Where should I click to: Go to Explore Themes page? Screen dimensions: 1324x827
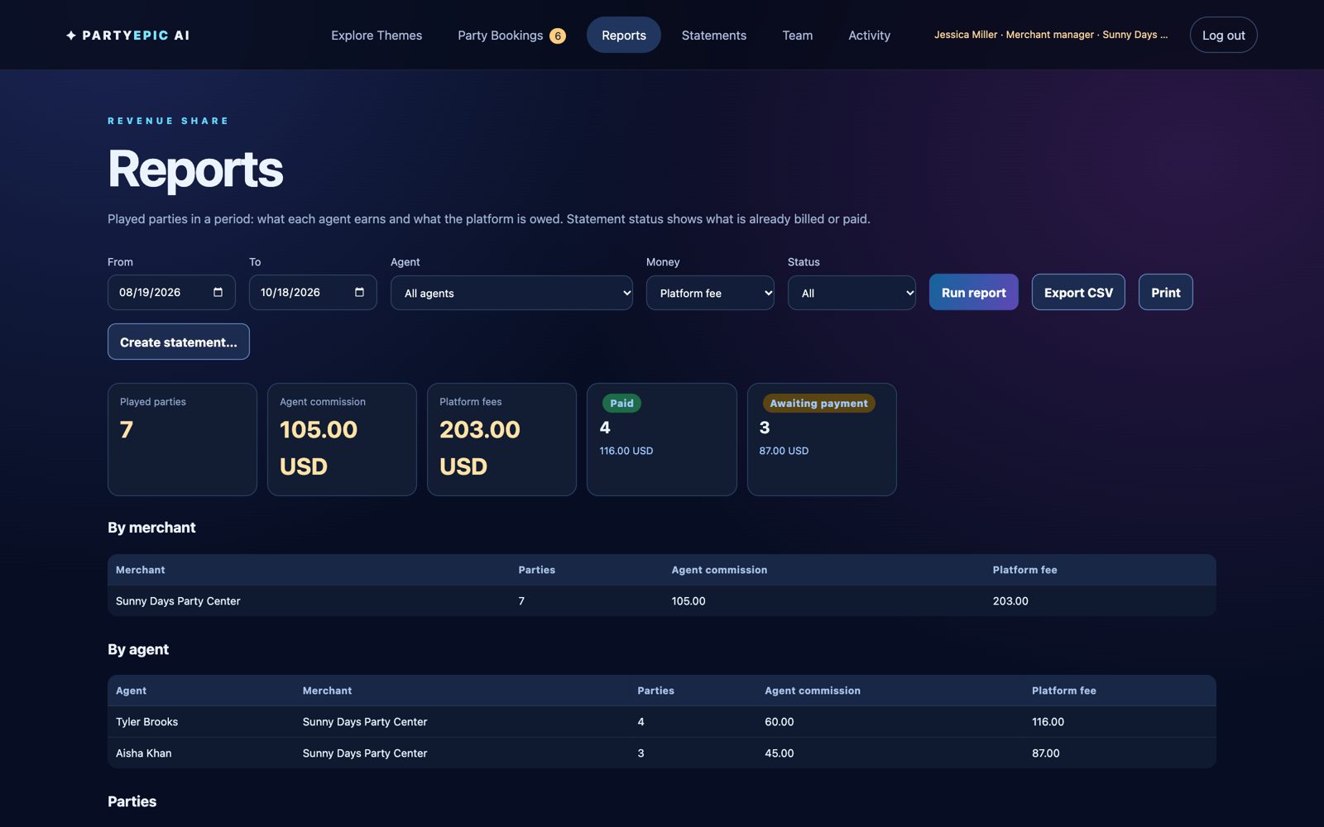pos(377,36)
